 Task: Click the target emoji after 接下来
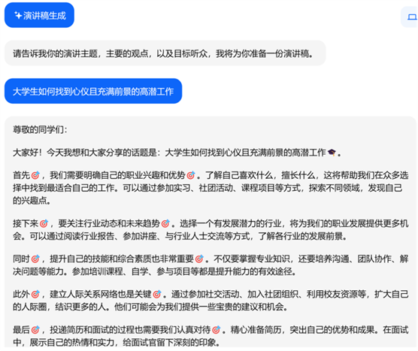[44, 223]
